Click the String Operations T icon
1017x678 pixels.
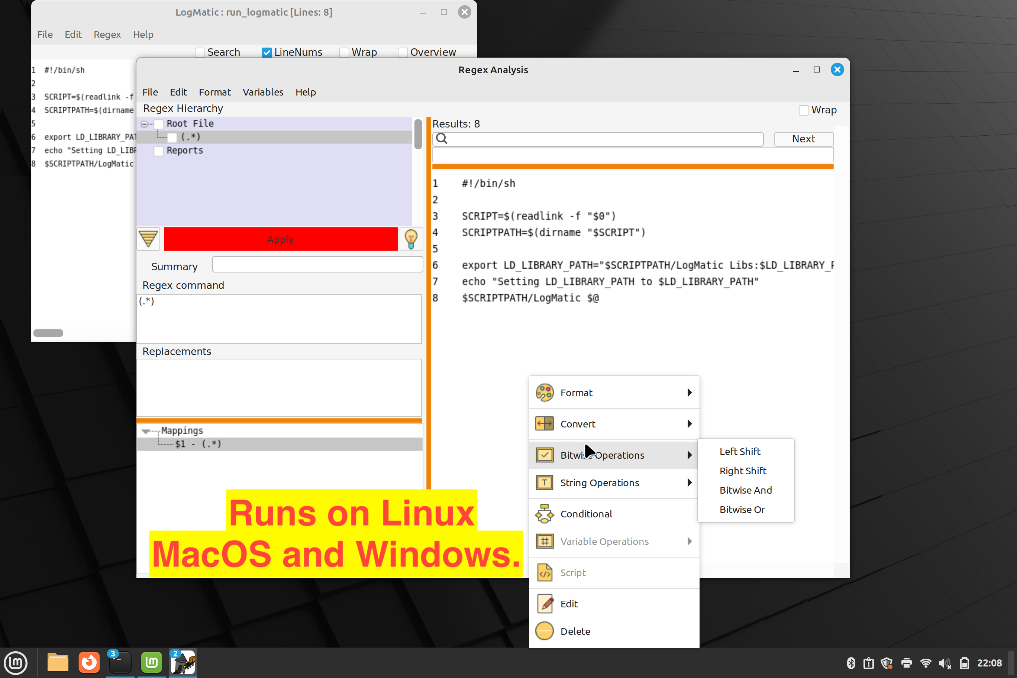545,482
